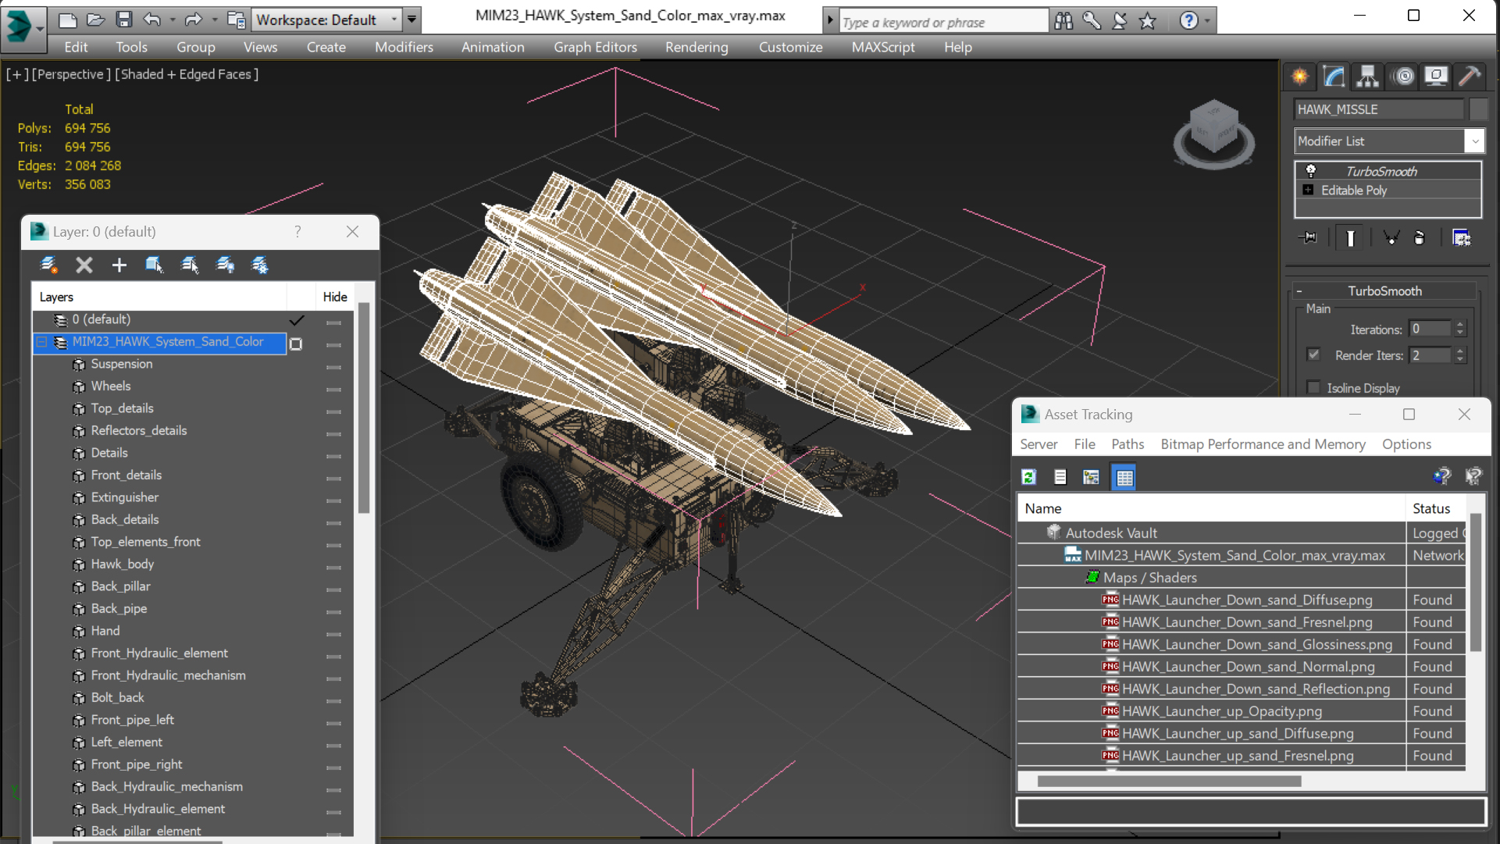Toggle current layer check for 0 (default)
The width and height of the screenshot is (1500, 844).
click(297, 320)
